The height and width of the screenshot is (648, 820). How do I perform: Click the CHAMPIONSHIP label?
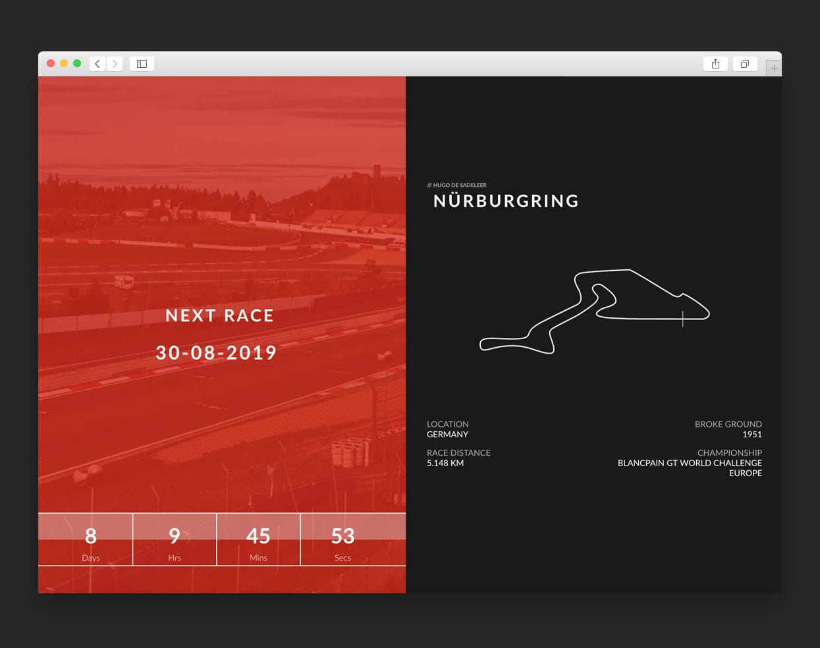point(730,453)
